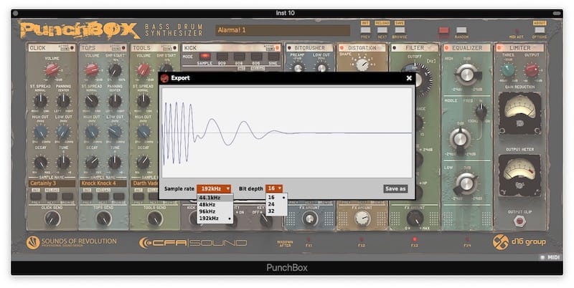Click the Distortion SHAPE knob
Image resolution: width=574 pixels, height=288 pixels.
coord(362,64)
